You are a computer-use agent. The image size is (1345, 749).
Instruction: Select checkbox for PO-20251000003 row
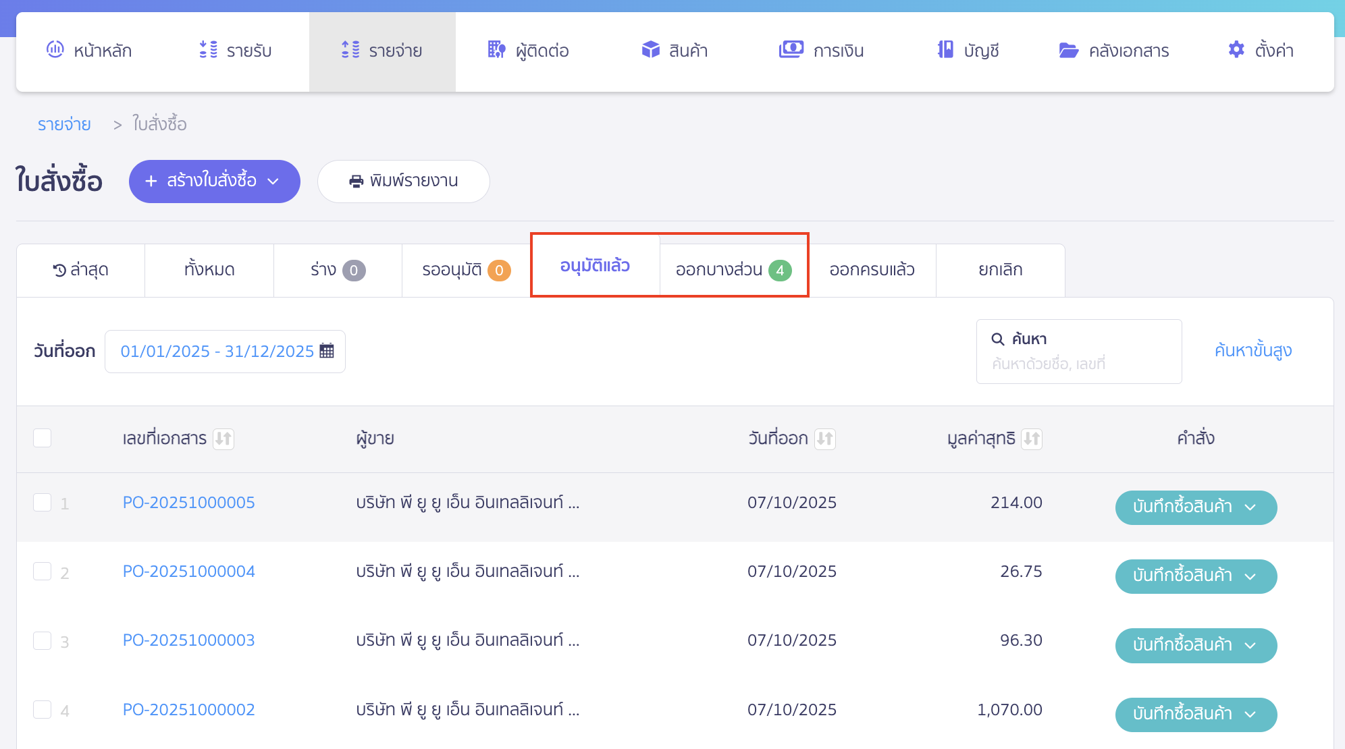(x=43, y=640)
